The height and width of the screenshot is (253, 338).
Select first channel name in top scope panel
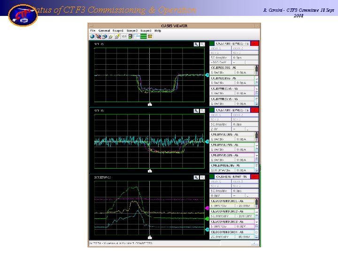pyautogui.click(x=232, y=67)
